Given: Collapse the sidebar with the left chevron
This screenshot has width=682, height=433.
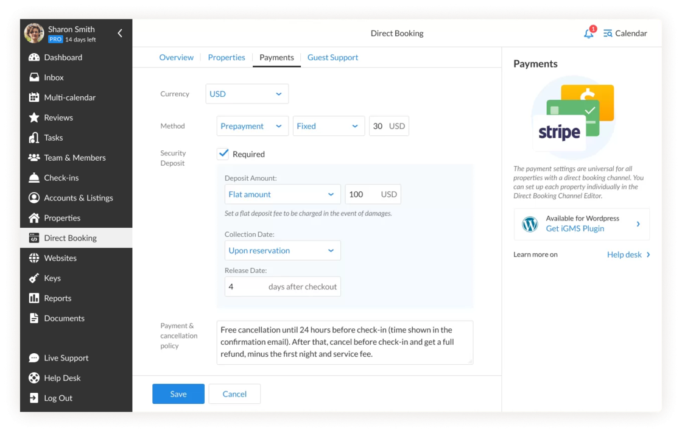Looking at the screenshot, I should click(x=120, y=33).
